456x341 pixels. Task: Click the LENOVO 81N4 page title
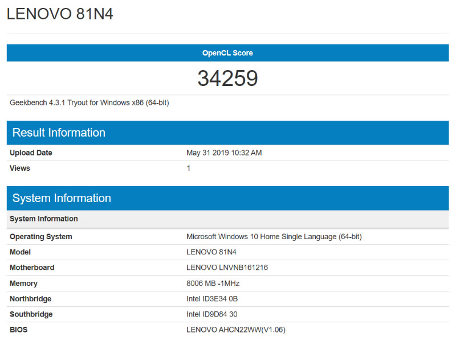pyautogui.click(x=60, y=14)
